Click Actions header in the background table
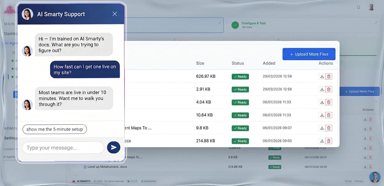 [368, 109]
